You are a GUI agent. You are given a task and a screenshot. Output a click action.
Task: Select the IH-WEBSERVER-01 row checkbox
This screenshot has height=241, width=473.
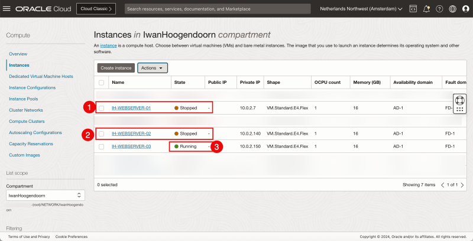102,108
